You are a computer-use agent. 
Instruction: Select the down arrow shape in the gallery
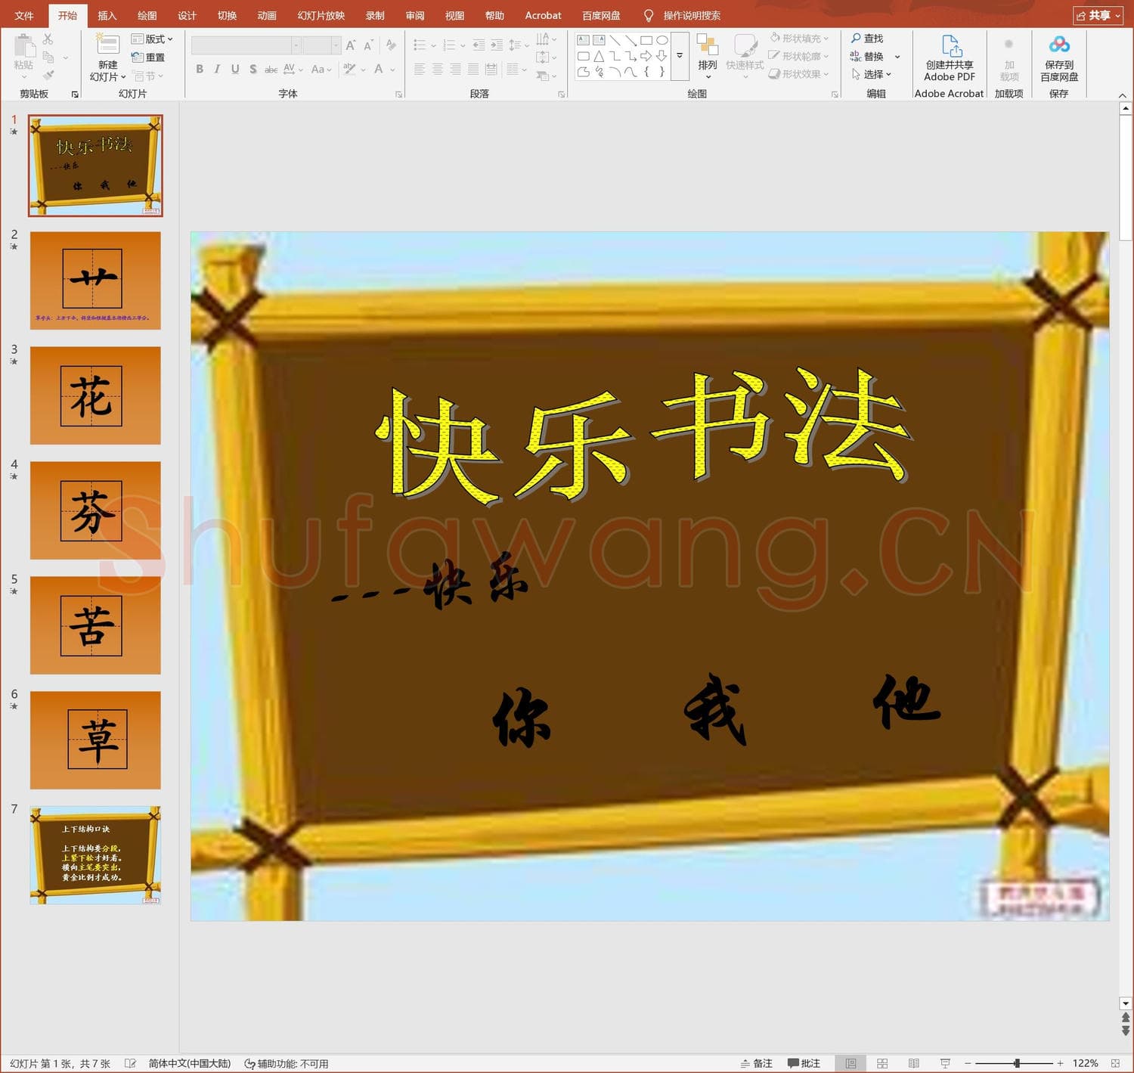[x=662, y=56]
